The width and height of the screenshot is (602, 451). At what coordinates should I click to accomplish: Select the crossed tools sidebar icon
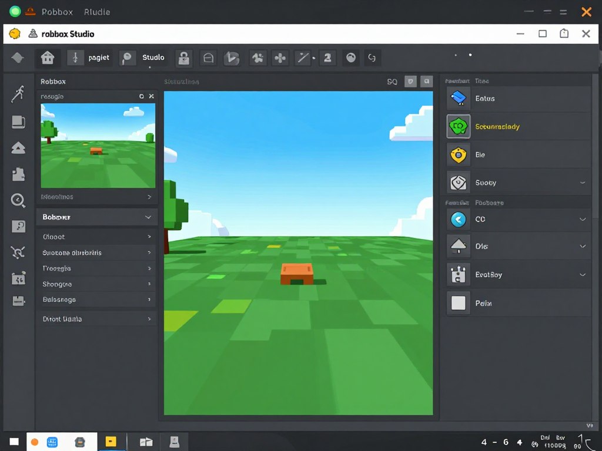click(18, 253)
